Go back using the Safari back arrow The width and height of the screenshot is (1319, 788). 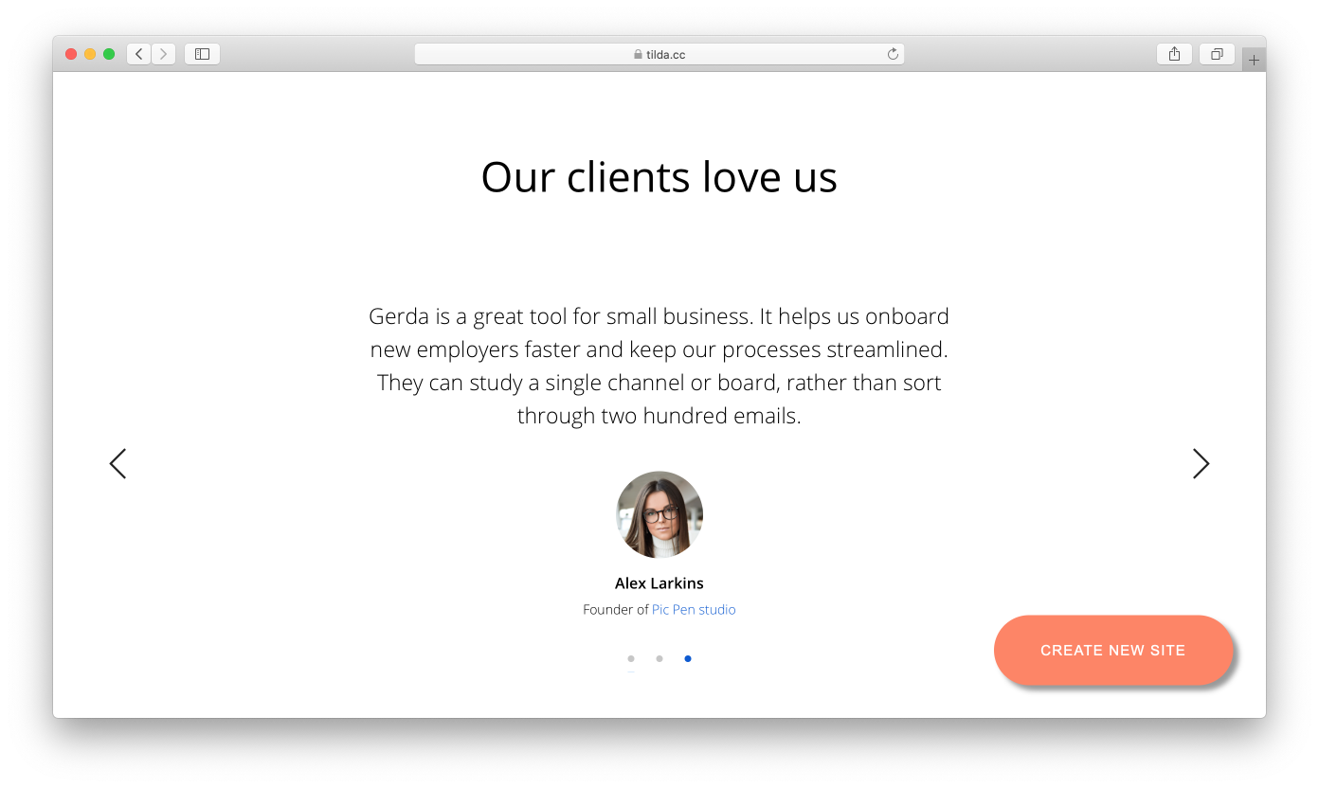coord(139,54)
